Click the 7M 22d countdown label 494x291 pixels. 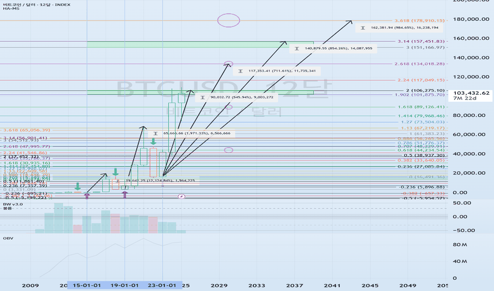(465, 98)
